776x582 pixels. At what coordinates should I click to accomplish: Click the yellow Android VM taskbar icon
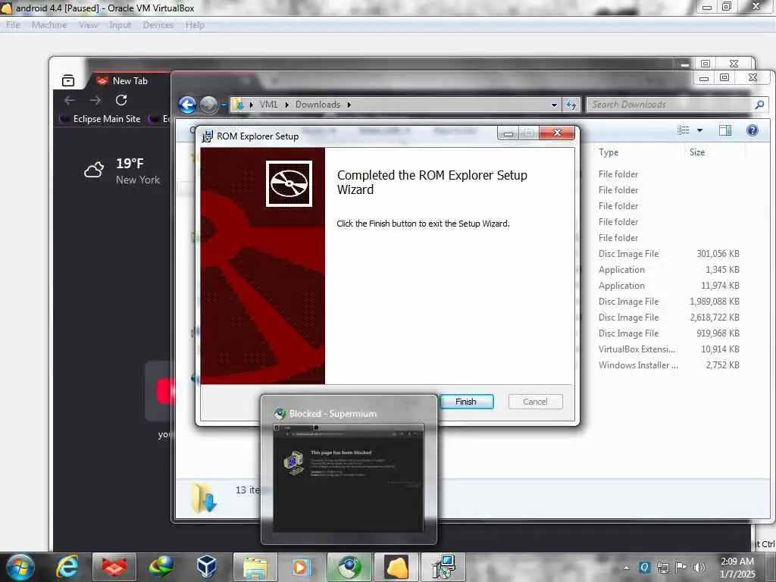pyautogui.click(x=396, y=567)
